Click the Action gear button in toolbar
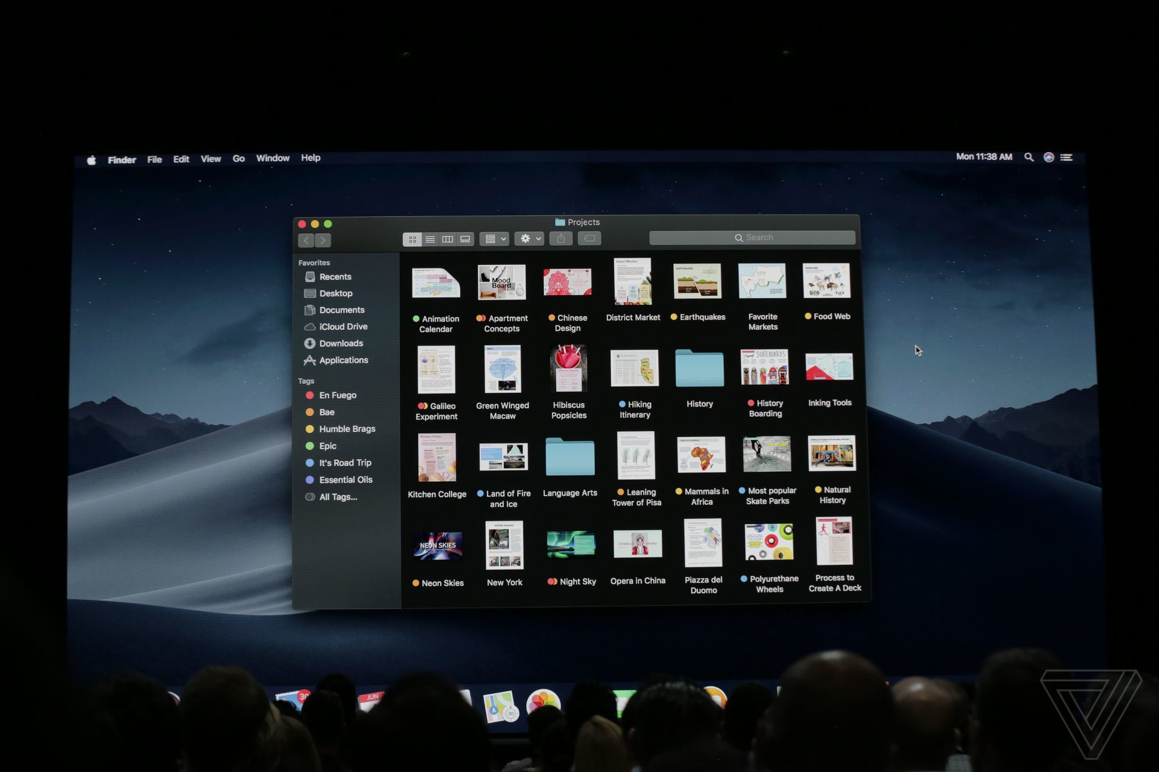 point(525,238)
